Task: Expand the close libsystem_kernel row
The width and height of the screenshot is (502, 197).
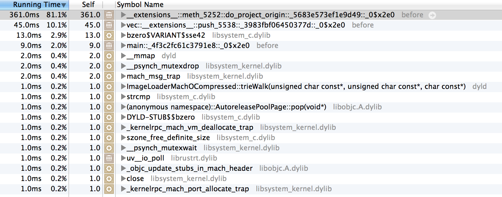Action: pyautogui.click(x=123, y=178)
